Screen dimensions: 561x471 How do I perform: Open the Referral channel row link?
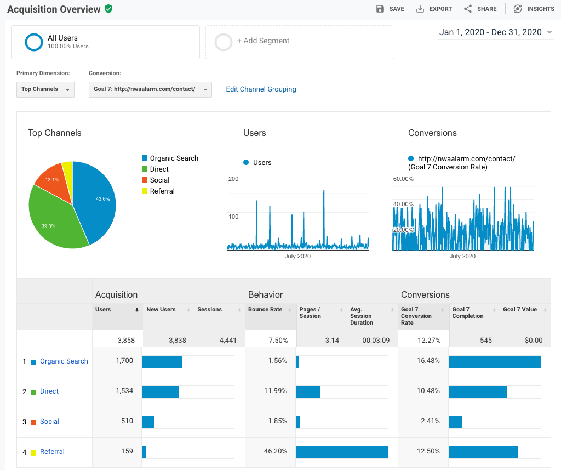[52, 452]
